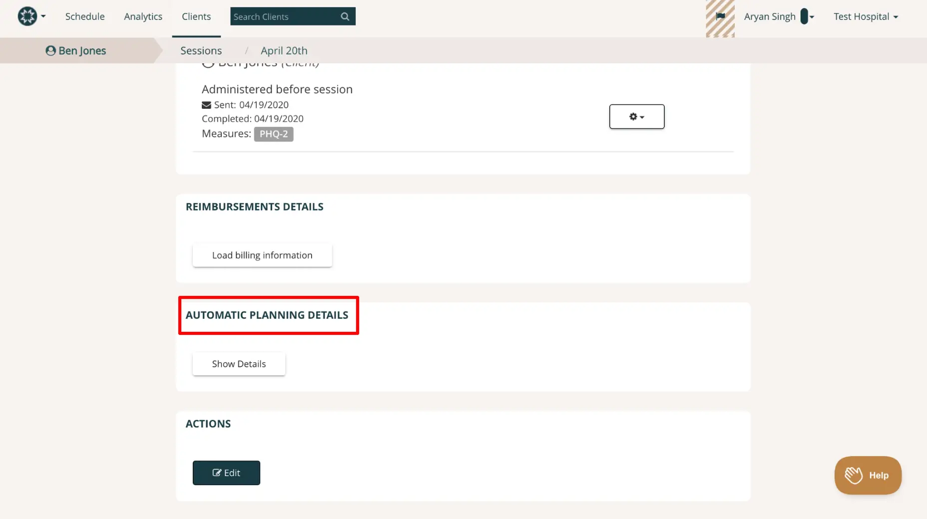The width and height of the screenshot is (927, 519).
Task: Open the profile avatar dropdown next to Aryan Singh
Action: click(x=806, y=16)
